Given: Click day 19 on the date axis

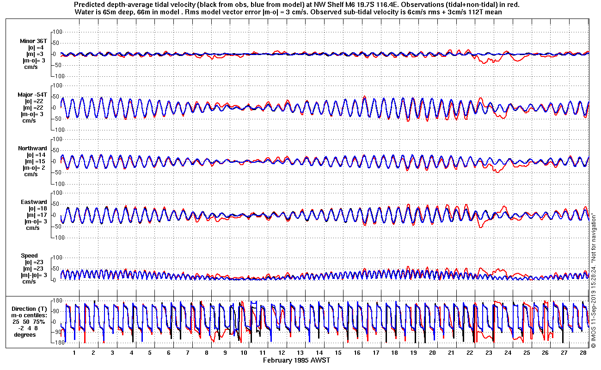Looking at the screenshot, I should coord(413,352).
